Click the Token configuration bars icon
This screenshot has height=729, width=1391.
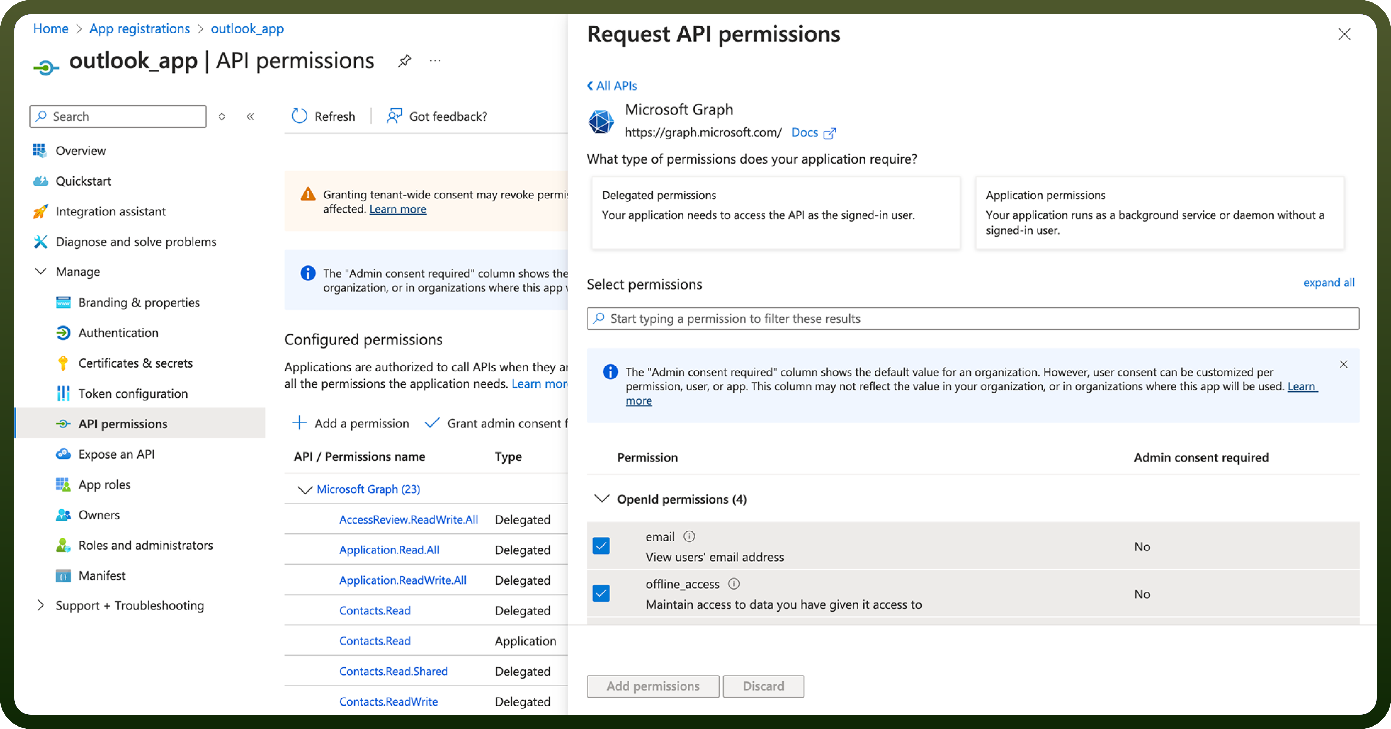coord(63,393)
